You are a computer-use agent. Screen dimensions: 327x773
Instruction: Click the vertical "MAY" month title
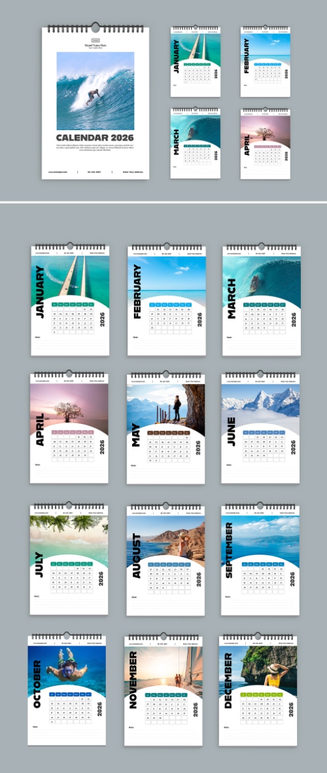coord(135,436)
